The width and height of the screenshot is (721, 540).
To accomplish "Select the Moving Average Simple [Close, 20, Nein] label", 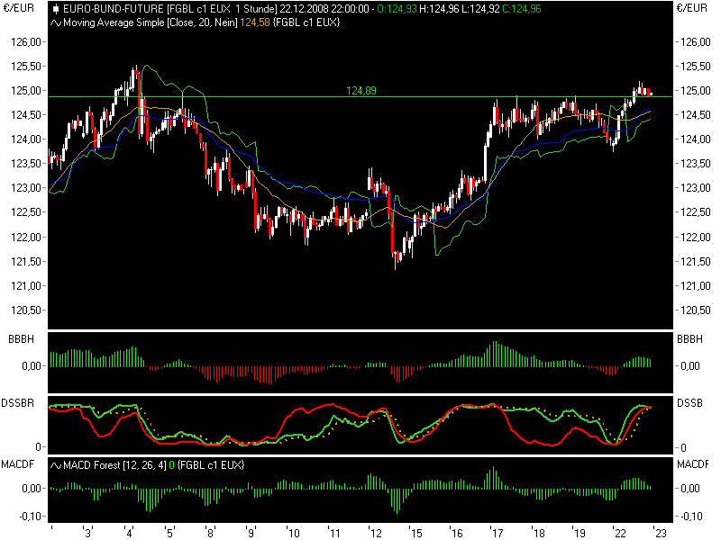I will click(151, 22).
